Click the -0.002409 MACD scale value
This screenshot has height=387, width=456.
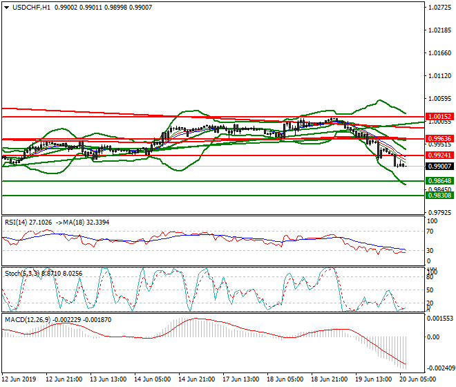440,368
